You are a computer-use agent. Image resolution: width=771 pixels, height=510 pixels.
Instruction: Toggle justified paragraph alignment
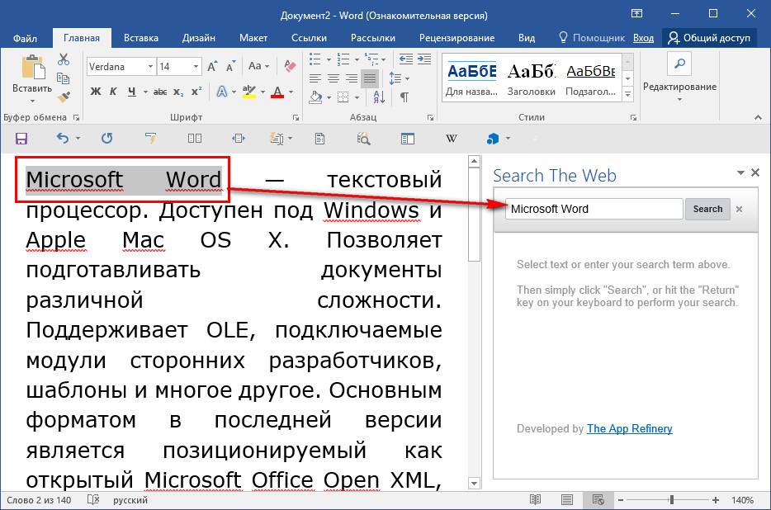pyautogui.click(x=370, y=78)
